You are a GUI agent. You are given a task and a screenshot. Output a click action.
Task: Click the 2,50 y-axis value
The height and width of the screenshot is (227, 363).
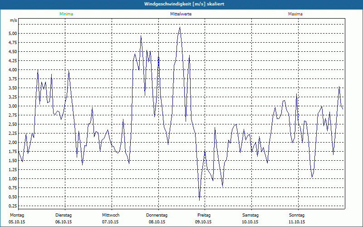[x=14, y=124]
